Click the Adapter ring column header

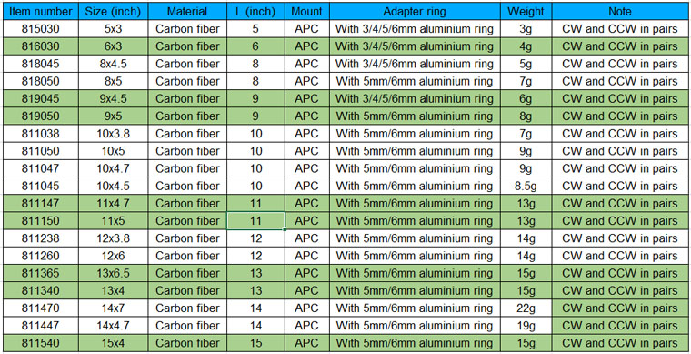coord(415,12)
